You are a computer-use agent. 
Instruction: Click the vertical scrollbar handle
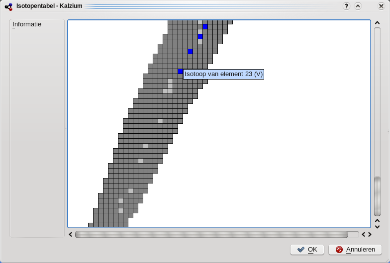click(377, 196)
